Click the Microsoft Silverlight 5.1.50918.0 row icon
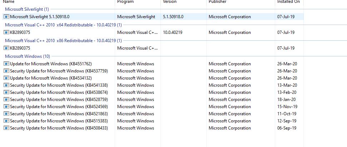 pyautogui.click(x=6, y=16)
